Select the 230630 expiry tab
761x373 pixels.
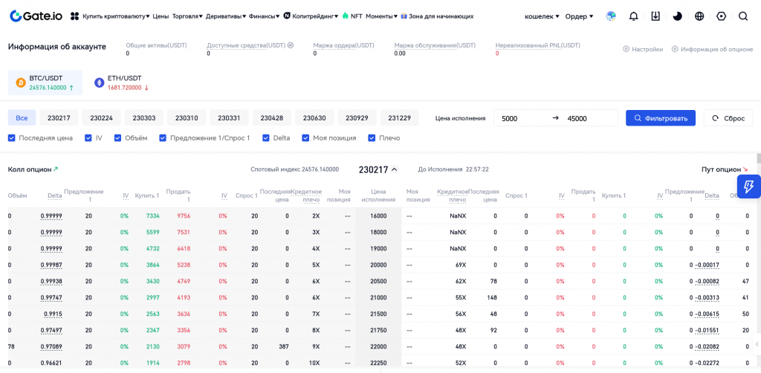(314, 118)
